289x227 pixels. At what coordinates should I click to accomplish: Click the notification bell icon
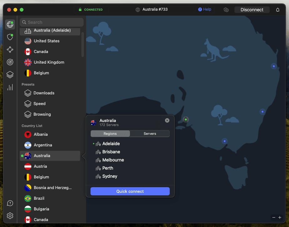[x=278, y=10]
